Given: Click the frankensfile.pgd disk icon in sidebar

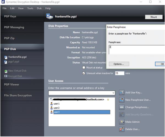Looking at the screenshot, I should coord(6,57).
